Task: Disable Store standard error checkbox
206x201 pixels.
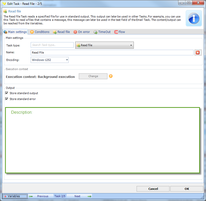Action: click(7, 99)
